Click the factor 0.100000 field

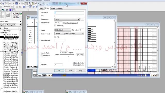pyautogui.click(x=64, y=52)
